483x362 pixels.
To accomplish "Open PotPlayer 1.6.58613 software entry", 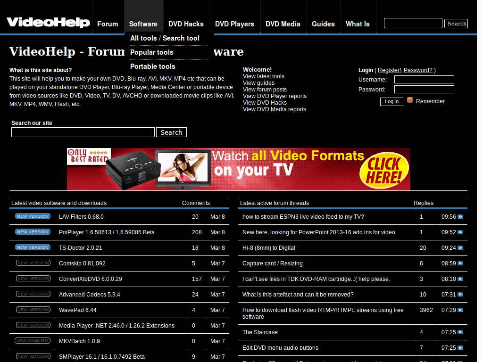I will point(107,232).
